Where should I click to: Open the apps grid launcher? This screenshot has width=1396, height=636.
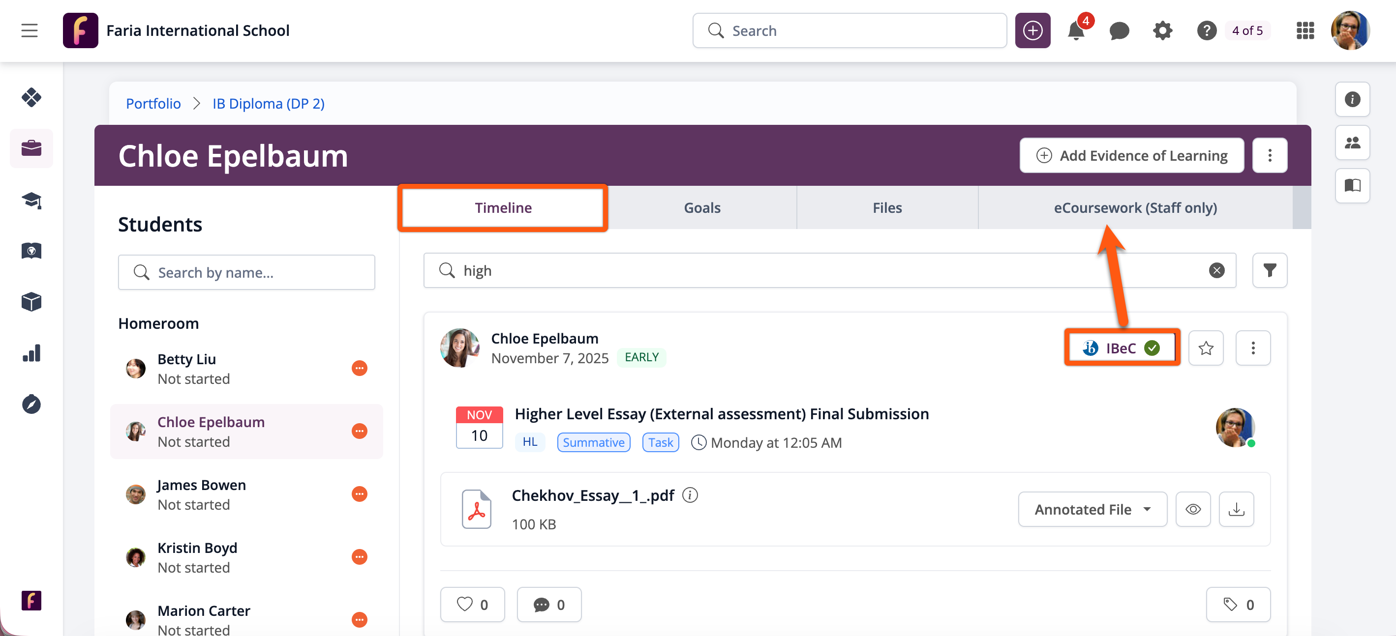pyautogui.click(x=1305, y=31)
